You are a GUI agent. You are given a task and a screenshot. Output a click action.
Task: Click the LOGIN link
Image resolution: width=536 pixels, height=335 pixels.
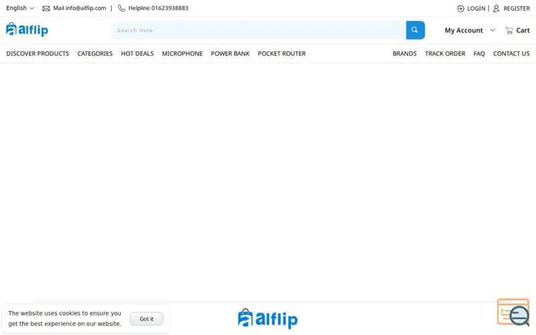(x=476, y=9)
